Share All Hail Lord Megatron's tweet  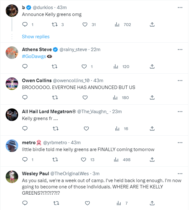click(152, 129)
